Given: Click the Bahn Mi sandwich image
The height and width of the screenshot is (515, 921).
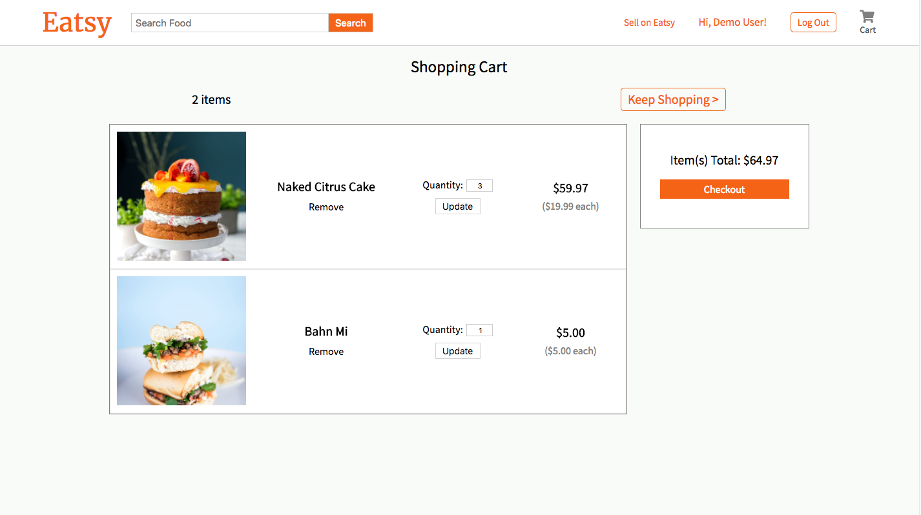Looking at the screenshot, I should pyautogui.click(x=181, y=340).
